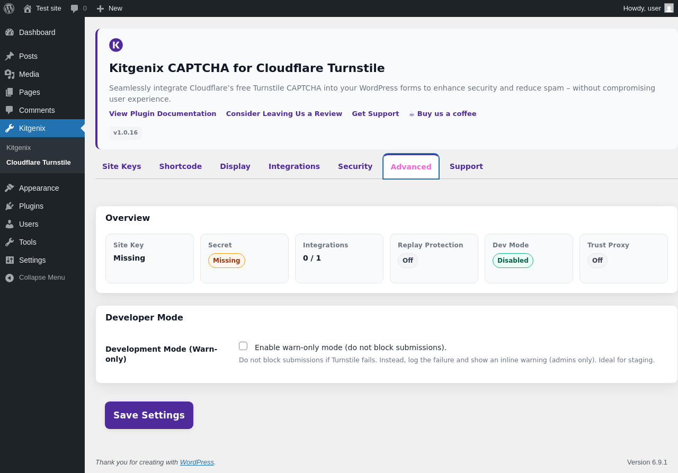Click the Kitgenix K logo
678x473 pixels.
pyautogui.click(x=116, y=45)
